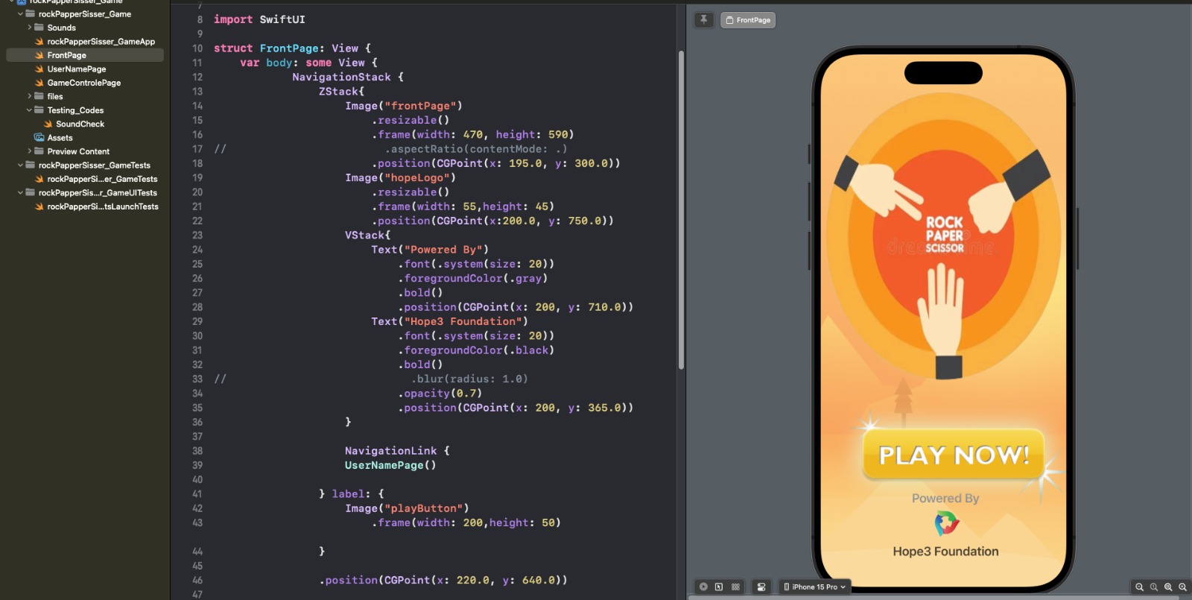Open UserNamePage swift file
The image size is (1192, 600).
[76, 69]
